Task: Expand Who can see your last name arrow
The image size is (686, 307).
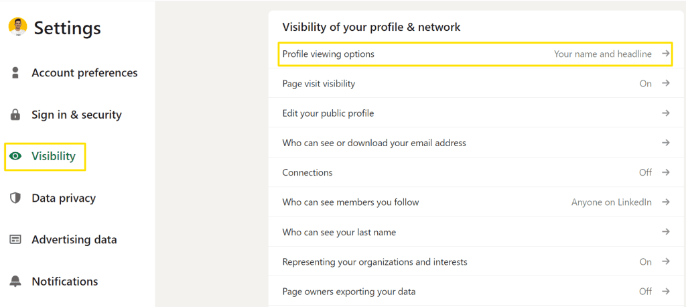Action: pyautogui.click(x=665, y=232)
